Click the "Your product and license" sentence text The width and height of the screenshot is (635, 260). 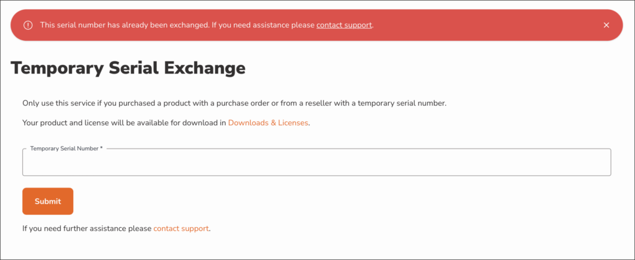pyautogui.click(x=124, y=123)
